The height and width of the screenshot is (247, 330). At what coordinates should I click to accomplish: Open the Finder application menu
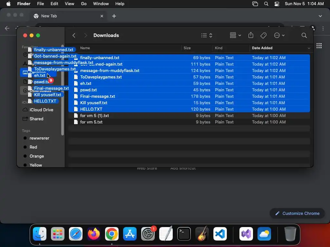(x=24, y=4)
